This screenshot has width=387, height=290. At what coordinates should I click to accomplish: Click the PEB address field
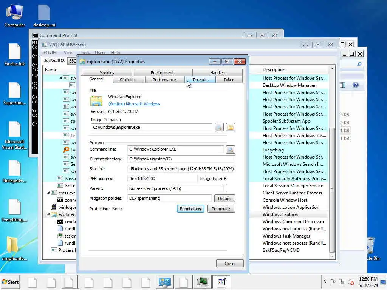pyautogui.click(x=162, y=179)
